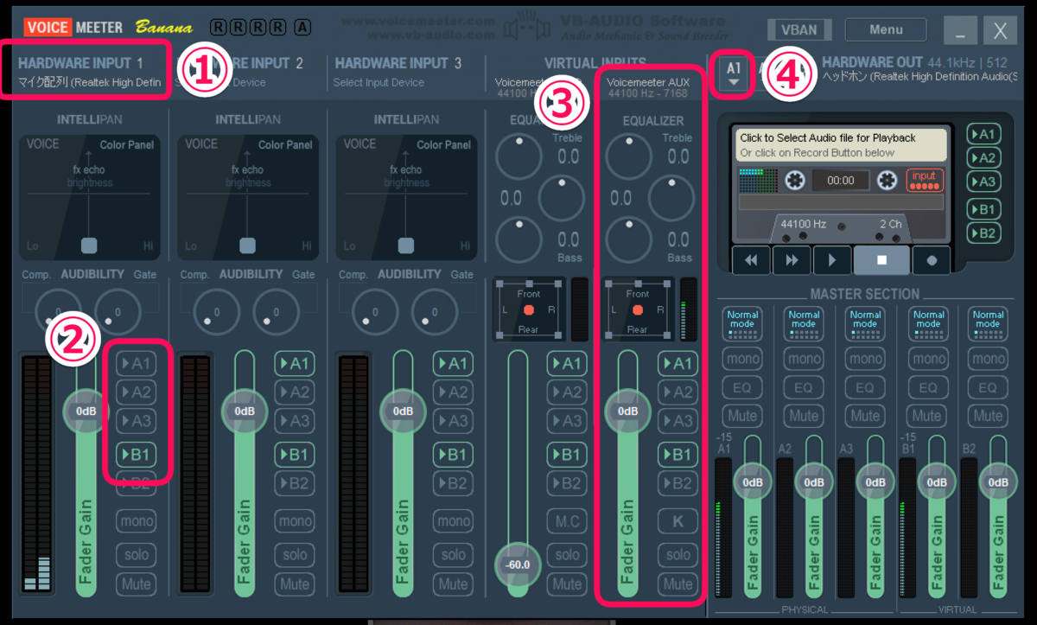Screen dimensions: 1037x625
Task: Click the Gate knob on Hardware Input 3
Action: pyautogui.click(x=435, y=312)
